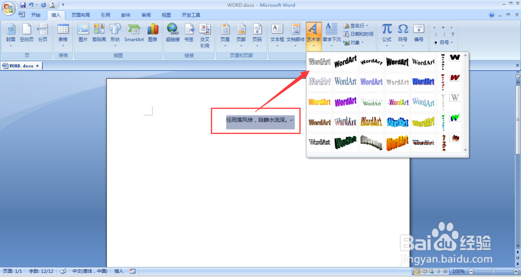521x277 pixels.
Task: Open Quick Parts (文档部件) menu
Action: pos(295,36)
